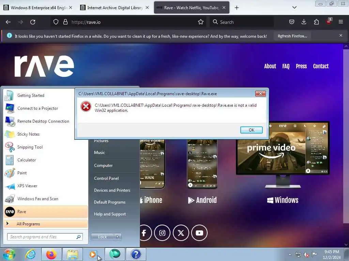Click the iPhone download link
Screen dimensions: 349x261
point(151,200)
